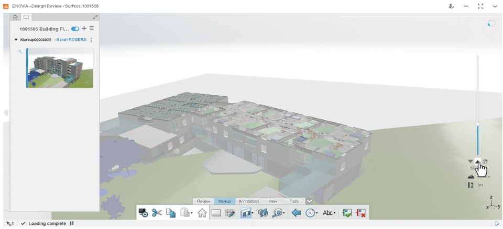503x229 pixels.
Task: Click the down triangle below slider
Action: pos(471,162)
